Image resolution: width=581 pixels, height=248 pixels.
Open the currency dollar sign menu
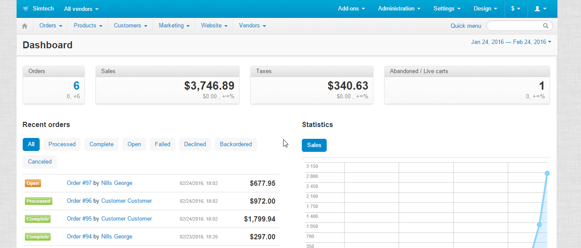(515, 9)
